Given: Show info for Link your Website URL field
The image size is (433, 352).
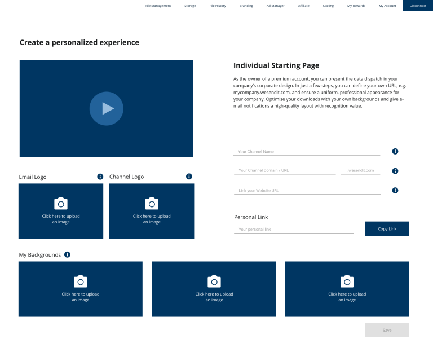Looking at the screenshot, I should (x=395, y=190).
